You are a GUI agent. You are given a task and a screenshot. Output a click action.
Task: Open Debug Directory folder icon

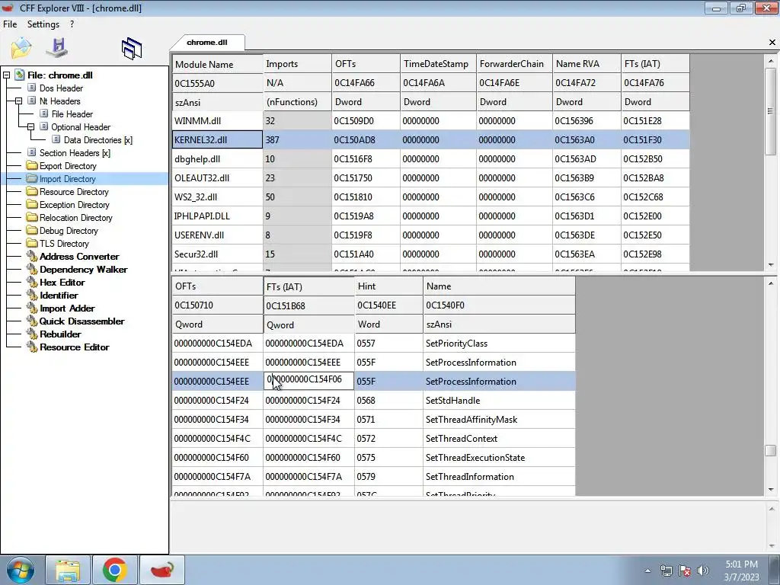(32, 230)
